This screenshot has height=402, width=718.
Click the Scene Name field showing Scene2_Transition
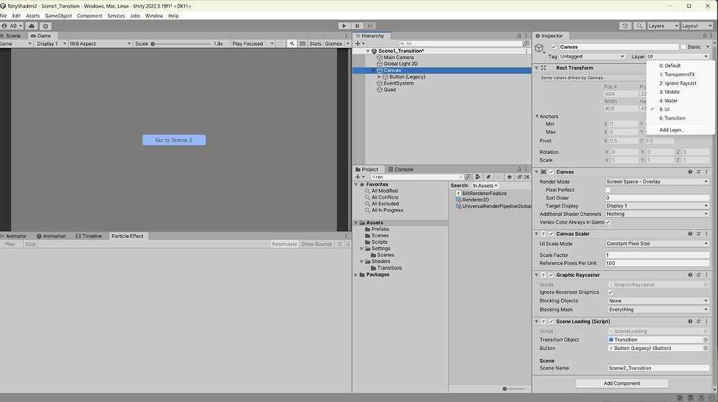(657, 367)
